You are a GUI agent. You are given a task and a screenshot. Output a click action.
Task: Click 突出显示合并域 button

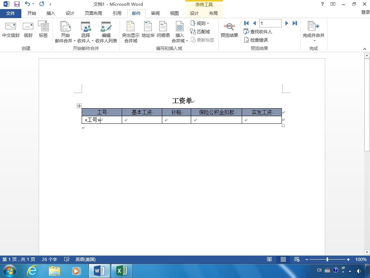(x=130, y=32)
